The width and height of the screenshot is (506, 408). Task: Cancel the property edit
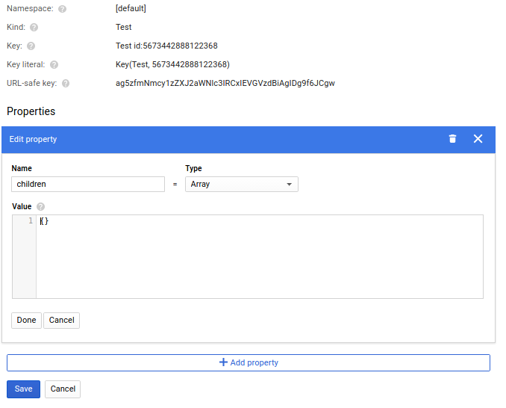click(62, 320)
